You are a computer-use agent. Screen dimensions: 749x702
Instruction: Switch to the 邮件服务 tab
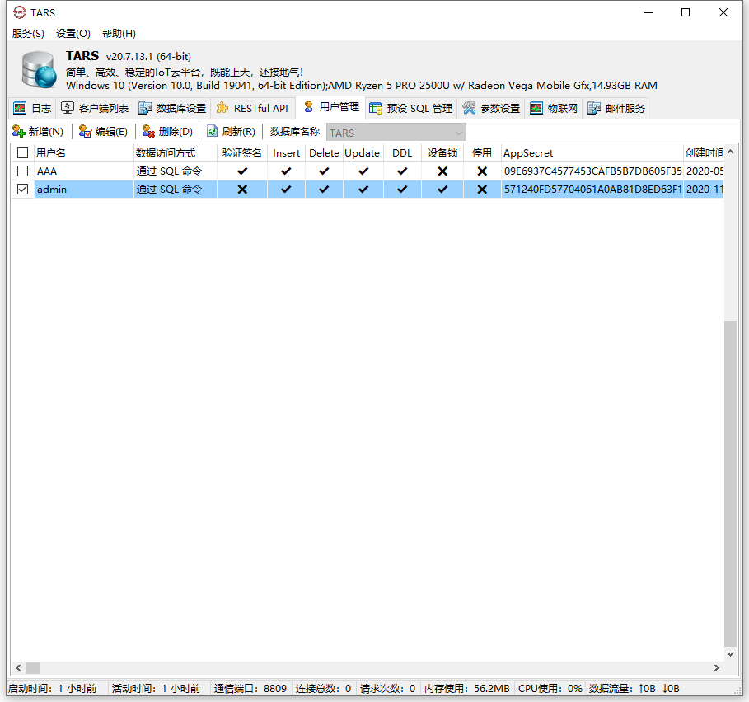(616, 109)
